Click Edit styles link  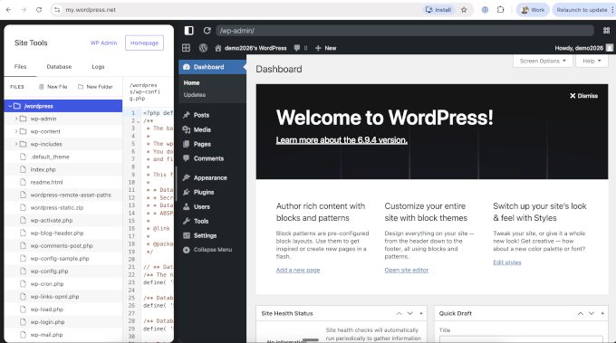coord(506,262)
